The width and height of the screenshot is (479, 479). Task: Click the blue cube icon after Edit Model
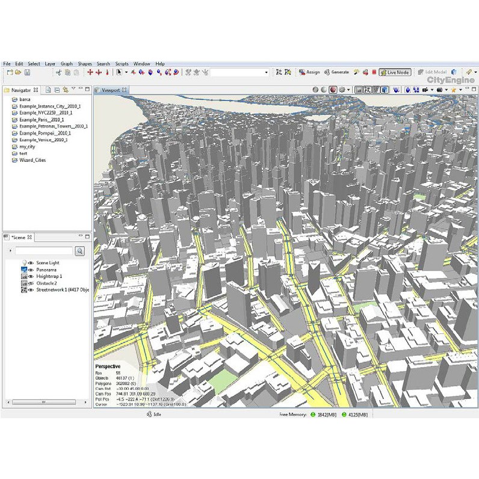click(454, 72)
